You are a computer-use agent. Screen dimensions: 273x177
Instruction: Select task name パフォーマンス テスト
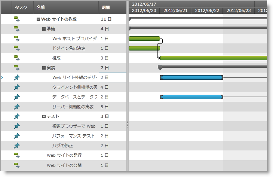[x=73, y=136]
